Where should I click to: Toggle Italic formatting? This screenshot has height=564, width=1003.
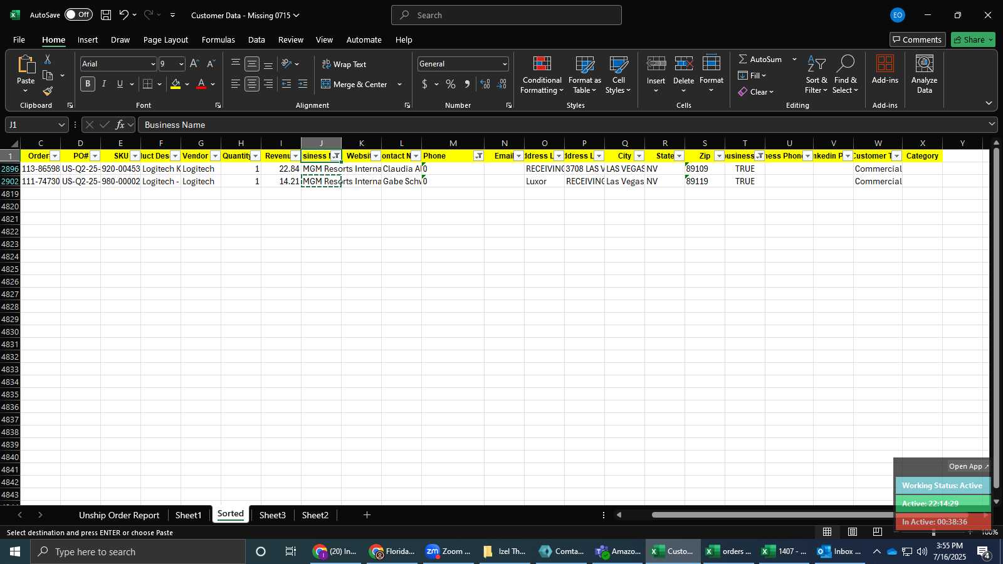103,84
